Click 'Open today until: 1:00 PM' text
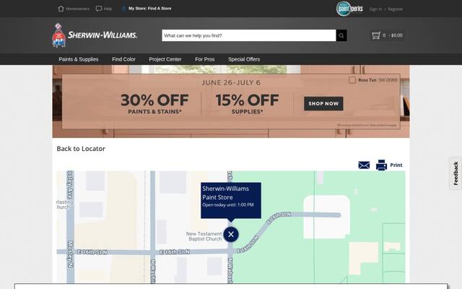Screen dimensions: 462x289 (228, 204)
